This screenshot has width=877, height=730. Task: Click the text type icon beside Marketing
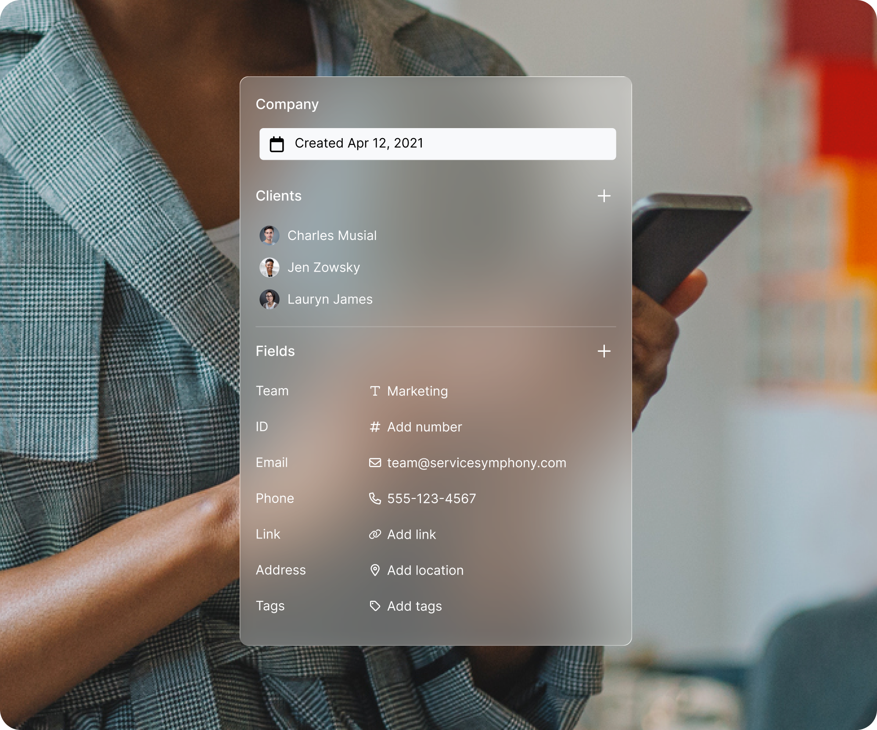374,391
